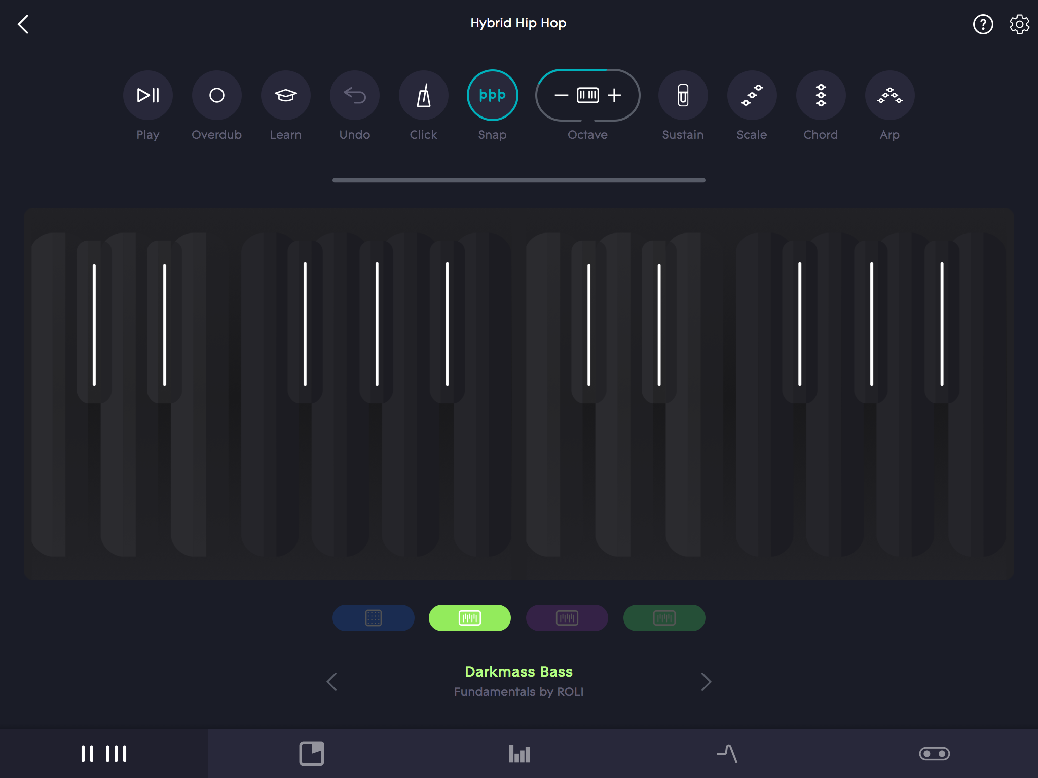
Task: Open the help question mark icon
Action: [x=983, y=24]
